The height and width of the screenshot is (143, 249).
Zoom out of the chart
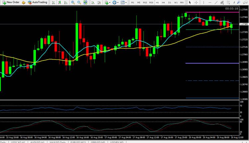tap(79, 3)
